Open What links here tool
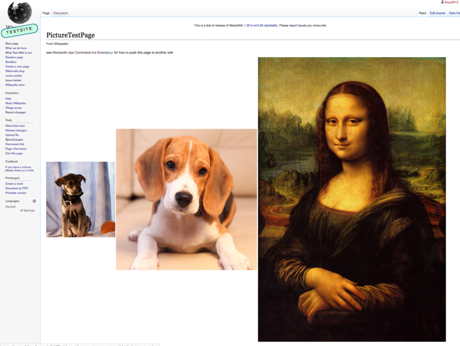 coord(15,126)
